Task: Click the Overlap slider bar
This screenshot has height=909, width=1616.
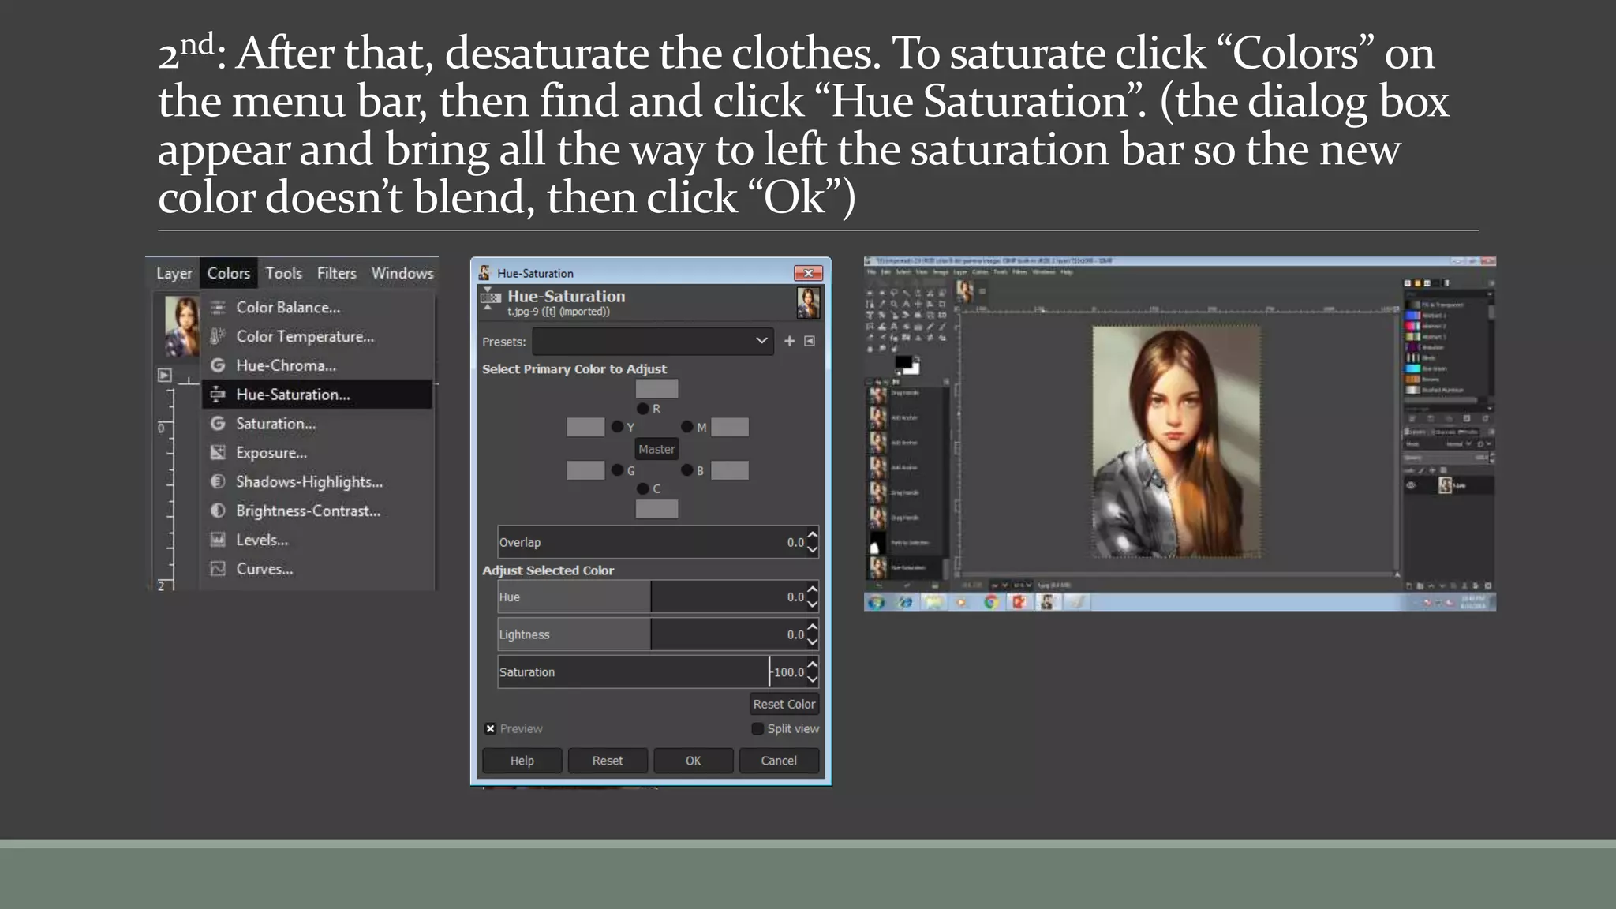Action: tap(652, 542)
